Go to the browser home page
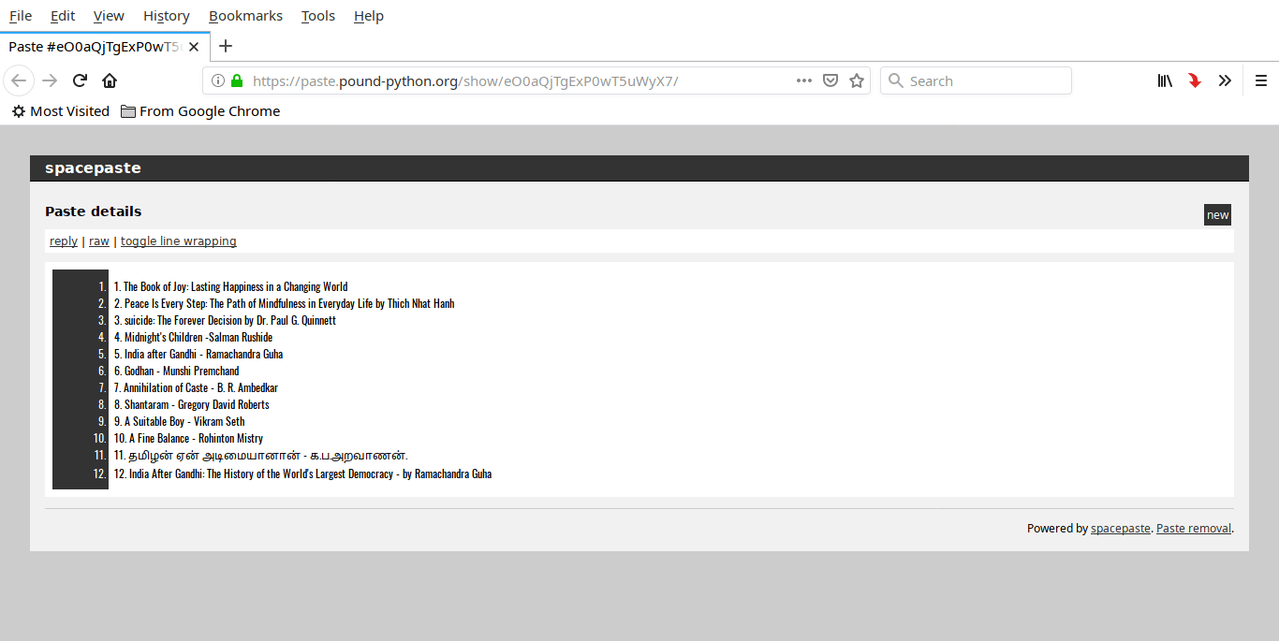Image resolution: width=1279 pixels, height=641 pixels. click(110, 80)
